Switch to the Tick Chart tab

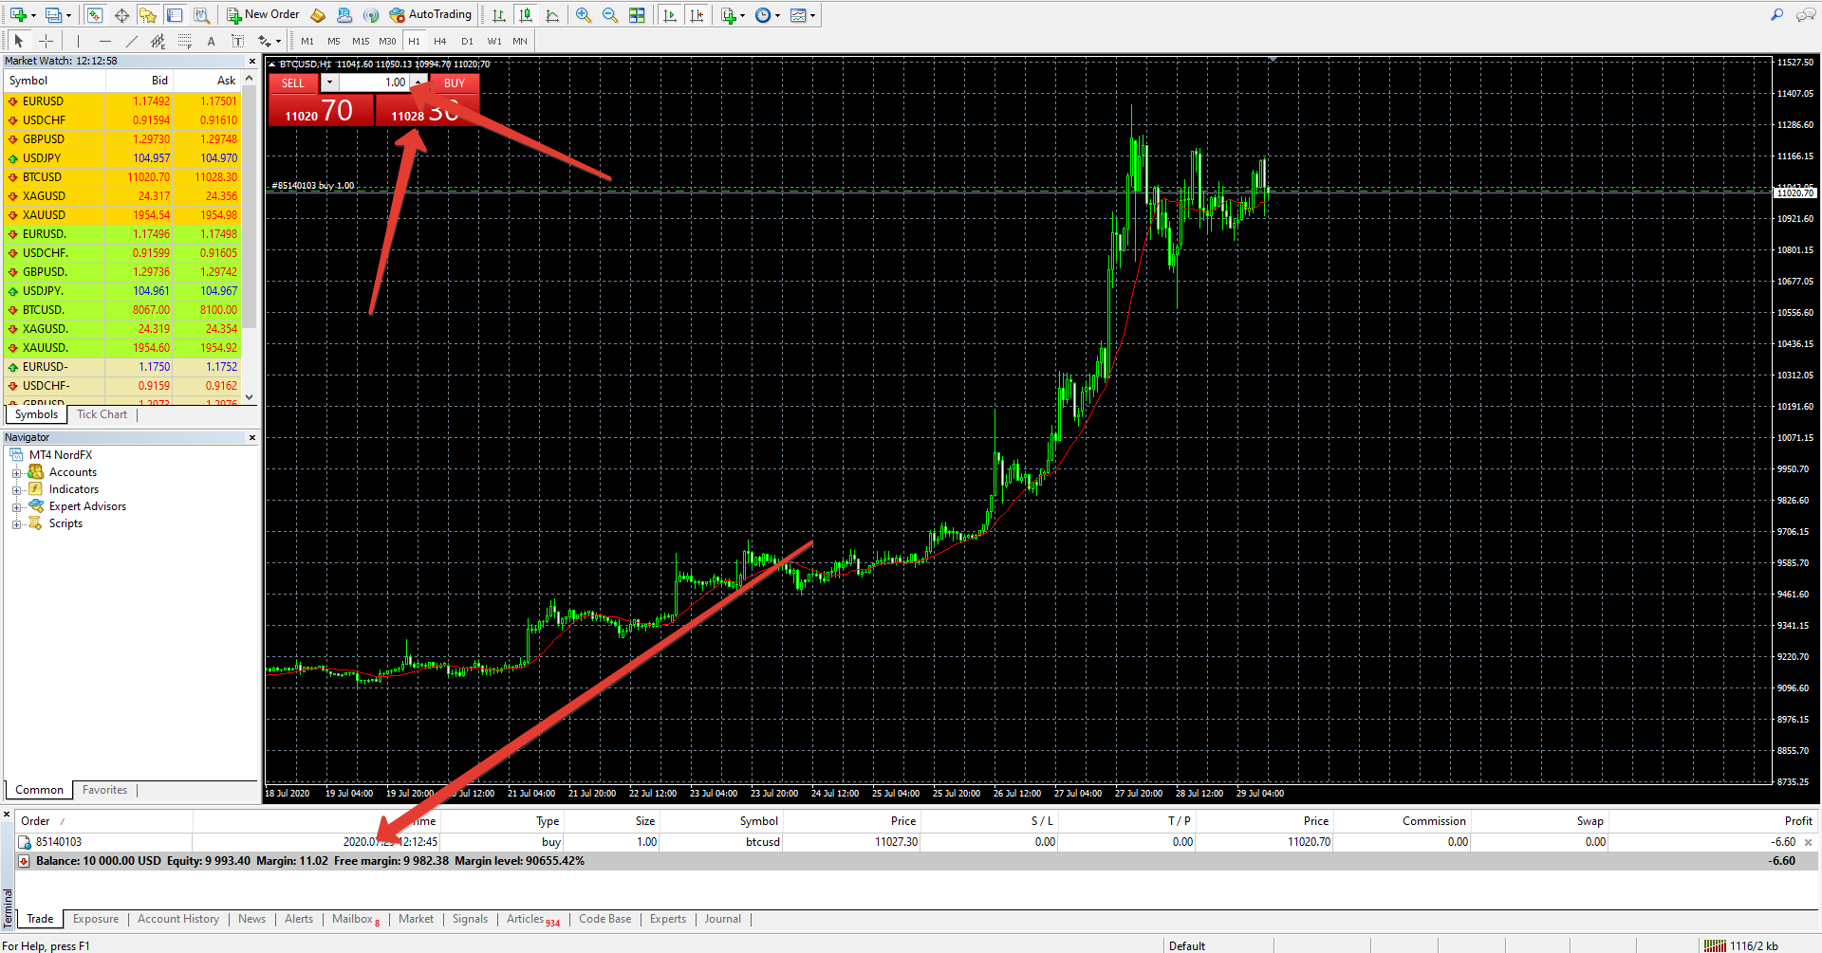tap(102, 414)
